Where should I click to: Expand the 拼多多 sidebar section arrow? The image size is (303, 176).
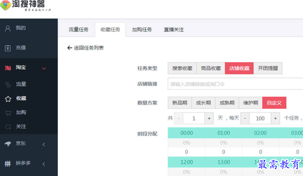(44, 164)
